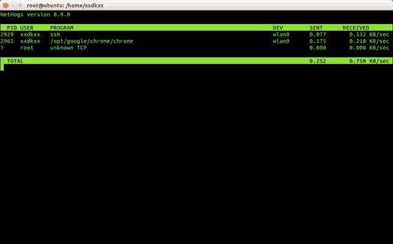Viewport: 393px width, 244px height.
Task: Close the terminal window
Action: 6,5
